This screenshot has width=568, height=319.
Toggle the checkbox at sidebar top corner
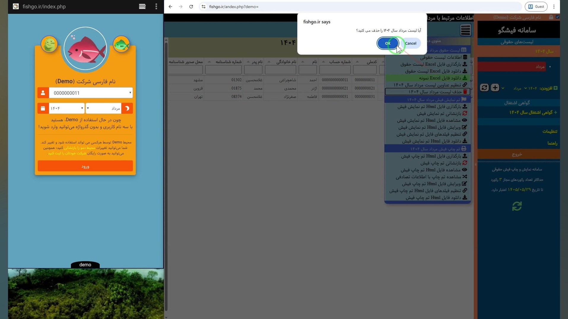point(558,17)
